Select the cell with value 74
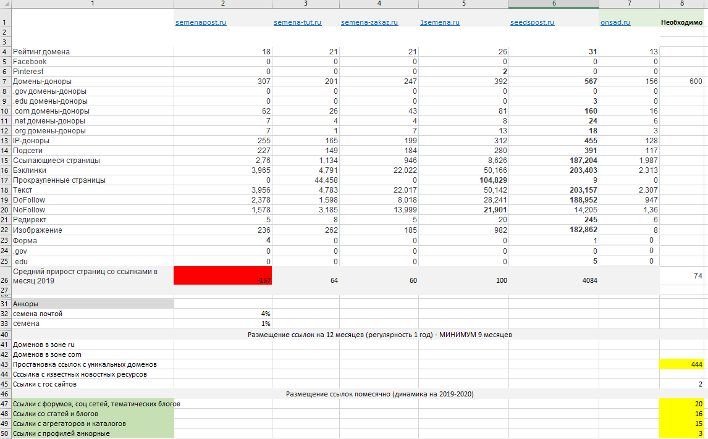This screenshot has width=708, height=439. 681,275
